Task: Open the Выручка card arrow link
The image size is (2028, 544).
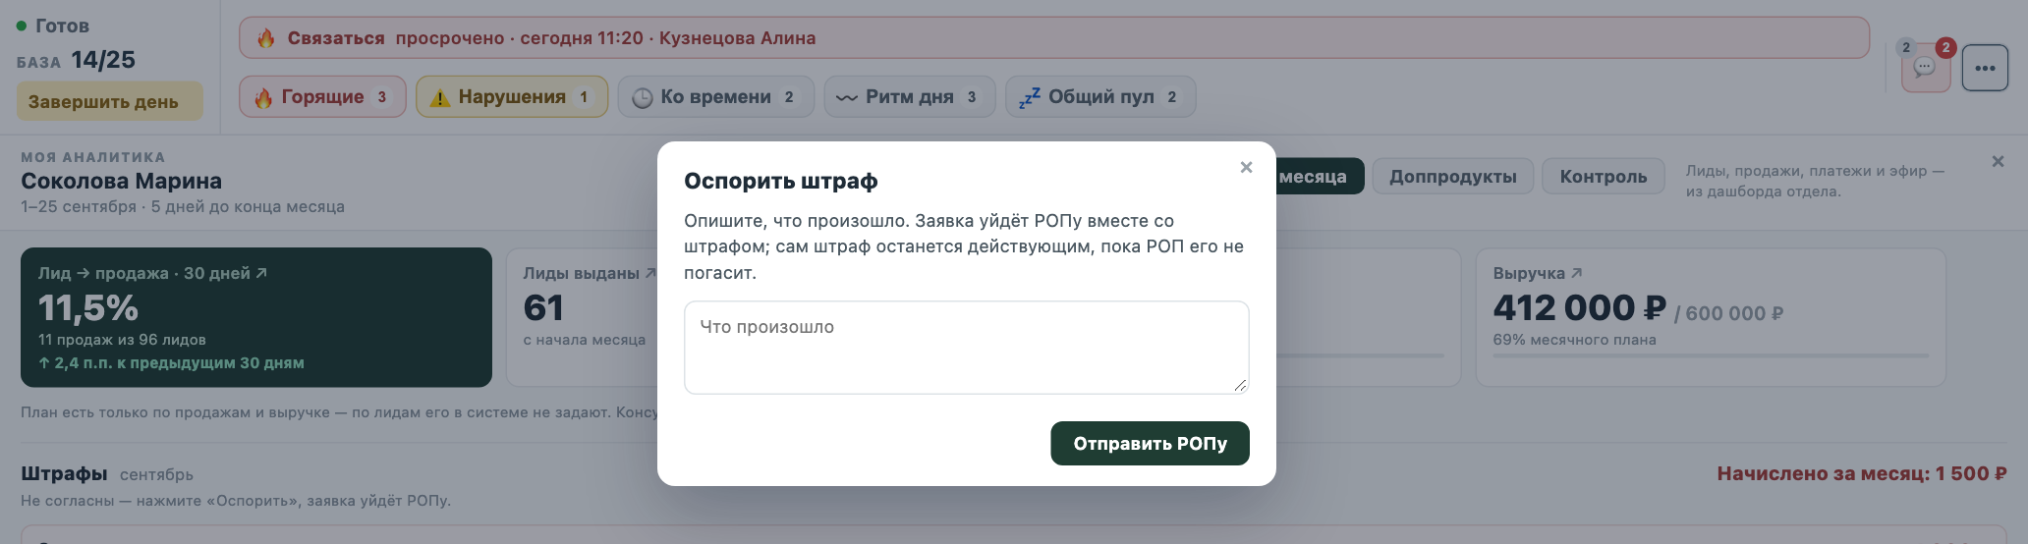Action: click(1576, 273)
